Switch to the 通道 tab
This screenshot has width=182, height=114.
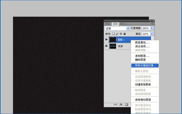coord(108,24)
